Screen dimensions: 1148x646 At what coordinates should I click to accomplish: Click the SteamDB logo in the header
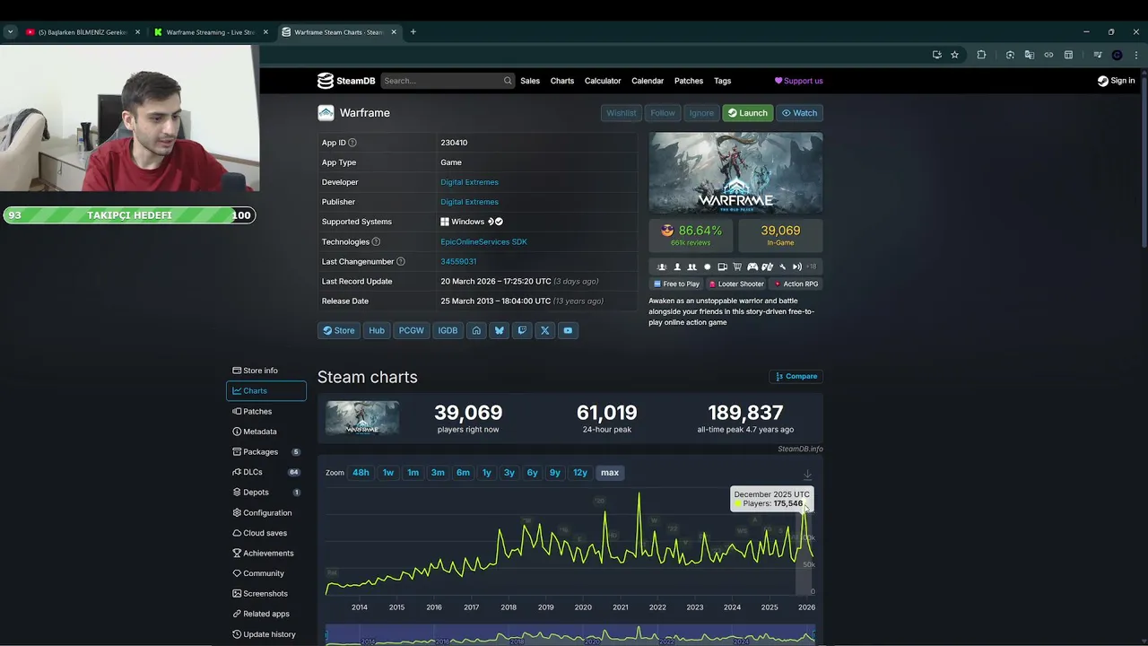pyautogui.click(x=346, y=81)
